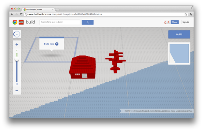Open a new browser tab
The width and height of the screenshot is (203, 131).
coord(57,10)
